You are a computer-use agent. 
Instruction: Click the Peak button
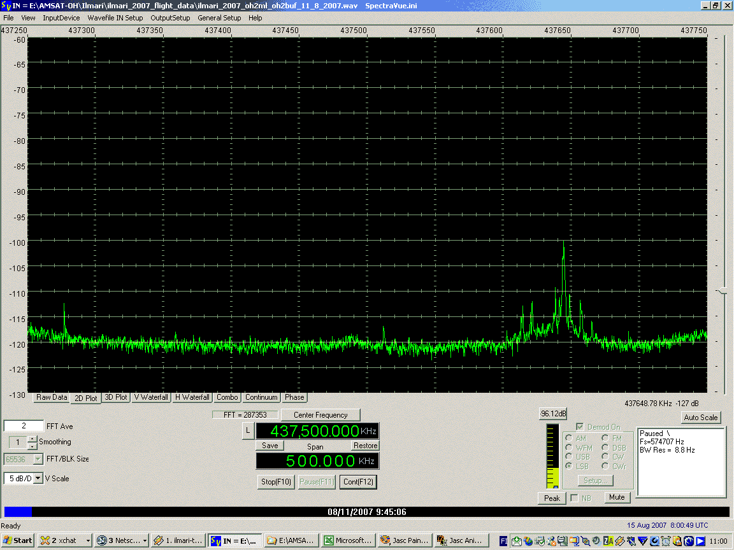[x=552, y=498]
